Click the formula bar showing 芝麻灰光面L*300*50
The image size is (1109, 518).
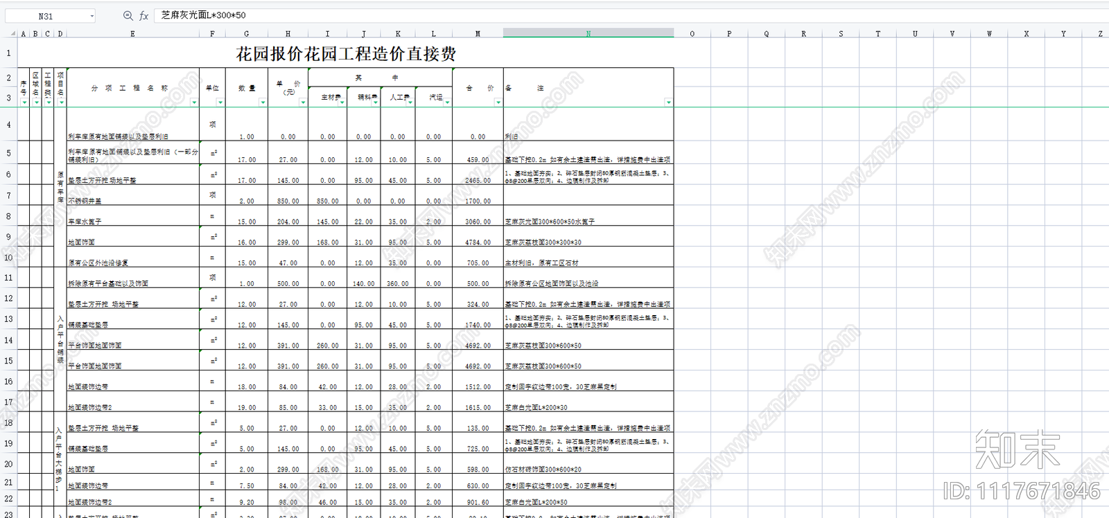coord(631,15)
